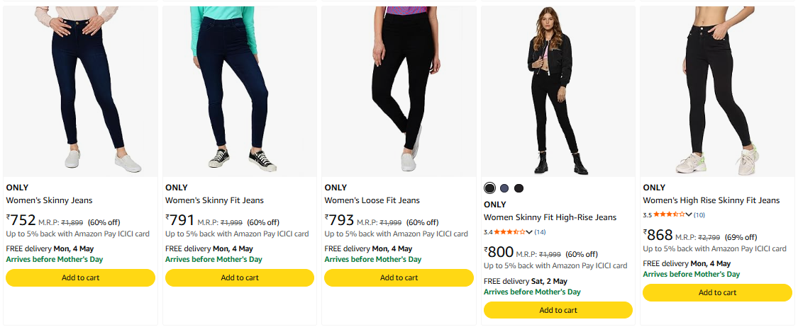The width and height of the screenshot is (798, 327).
Task: Open the Women's Skinny Jeans title link
Action: 50,200
